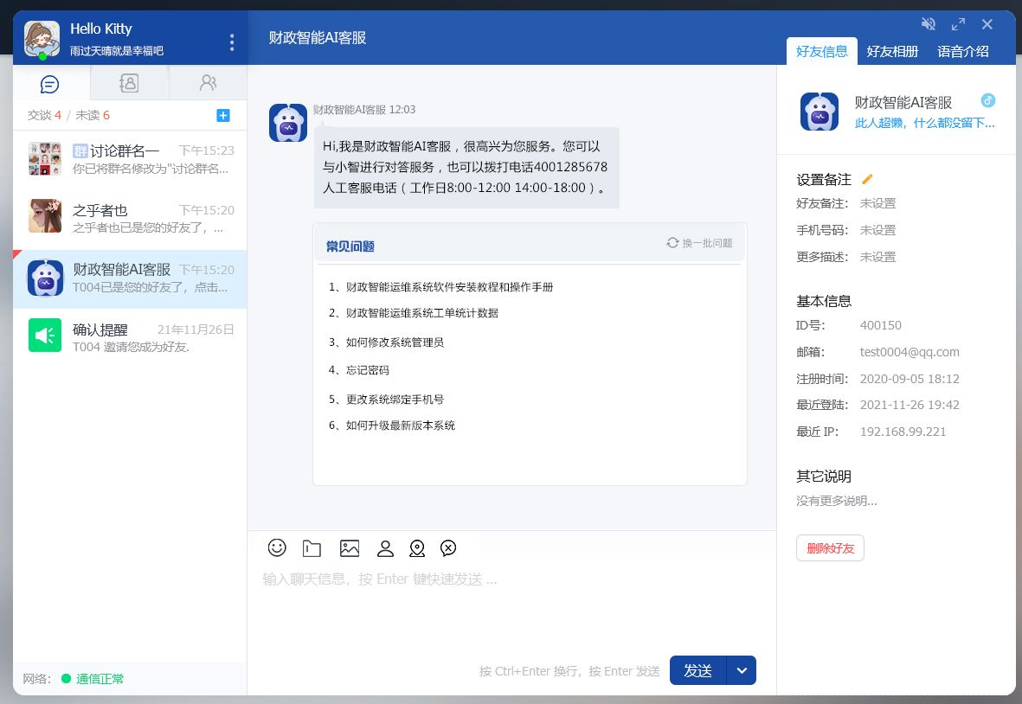
Task: Click the share contact card icon
Action: (x=385, y=548)
